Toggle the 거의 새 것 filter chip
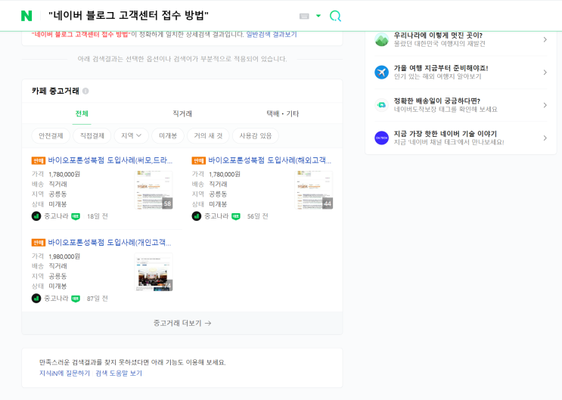The height and width of the screenshot is (400, 562). (x=208, y=136)
